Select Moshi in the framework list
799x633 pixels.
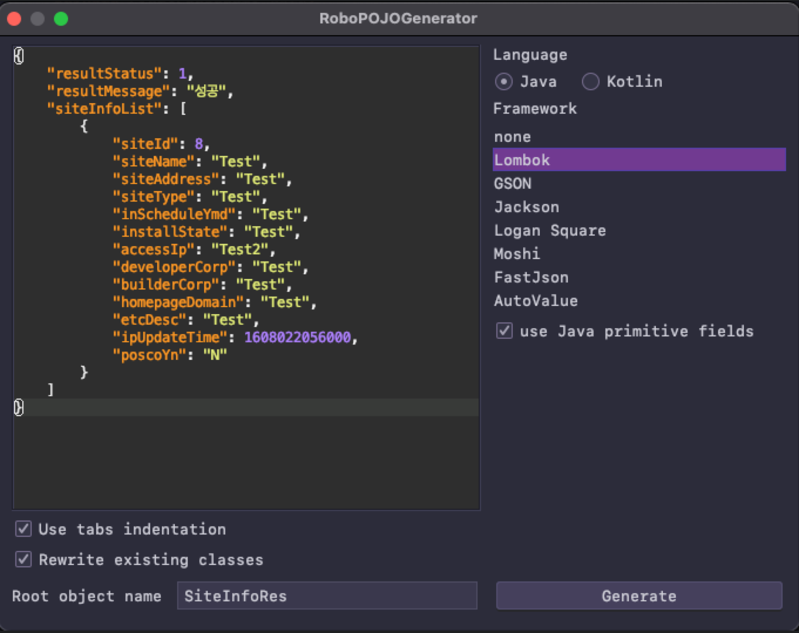point(639,254)
